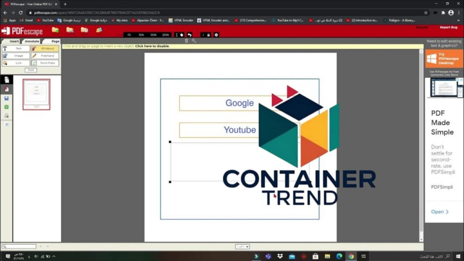Bookmark page with star icon
This screenshot has width=464, height=261.
[426, 13]
